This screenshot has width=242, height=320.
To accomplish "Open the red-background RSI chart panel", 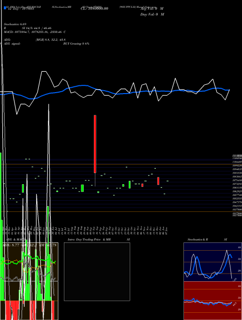I will pos(212,301).
